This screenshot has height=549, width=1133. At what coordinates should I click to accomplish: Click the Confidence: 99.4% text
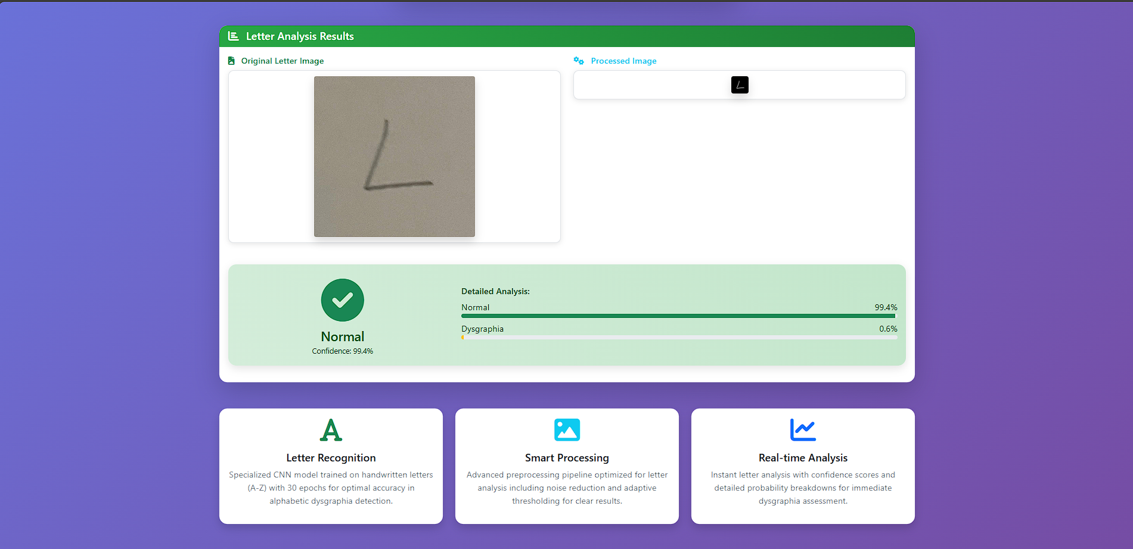click(343, 351)
